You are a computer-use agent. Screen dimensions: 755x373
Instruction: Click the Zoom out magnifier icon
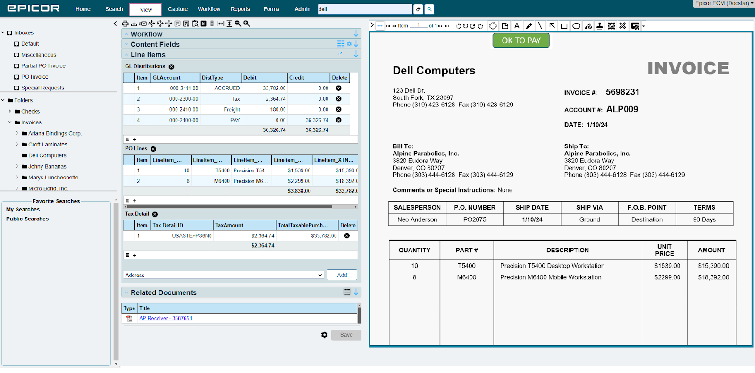238,24
